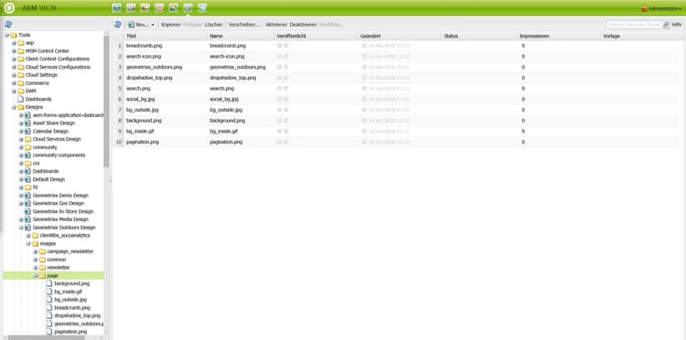Sort by the Veröffentlicht column header

316,36
